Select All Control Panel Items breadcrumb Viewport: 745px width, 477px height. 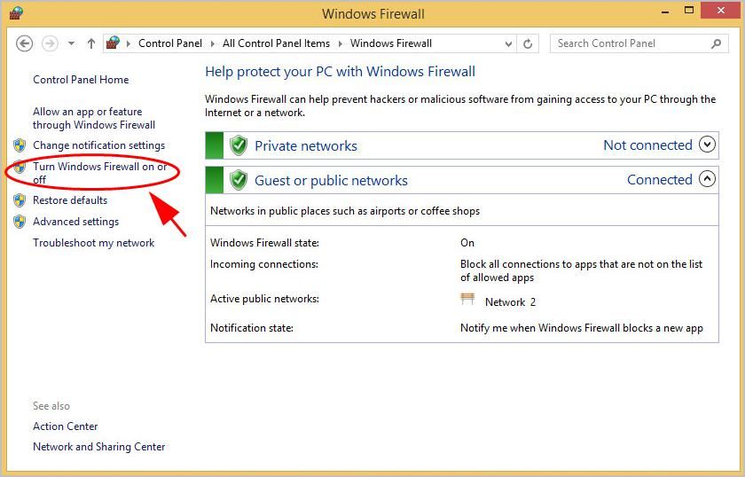[276, 43]
